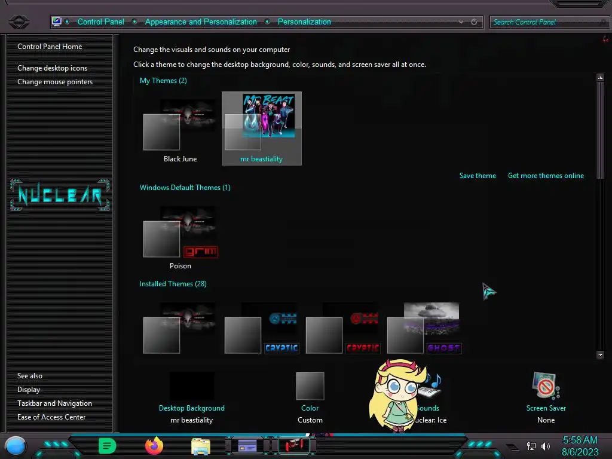Screen dimensions: 612x459
Task: Choose first installed theme with alien wallpaper
Action: click(180, 328)
